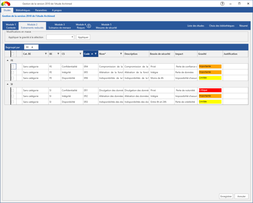Tick the checkbox for row ER4
The image size is (253, 203).
(x=12, y=67)
